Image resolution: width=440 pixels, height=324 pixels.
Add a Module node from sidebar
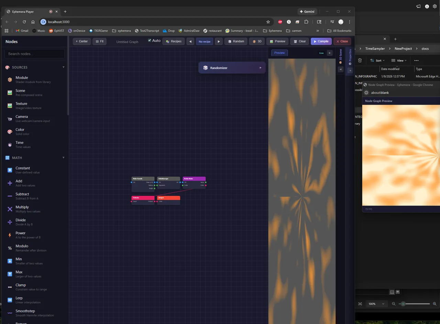pos(22,79)
